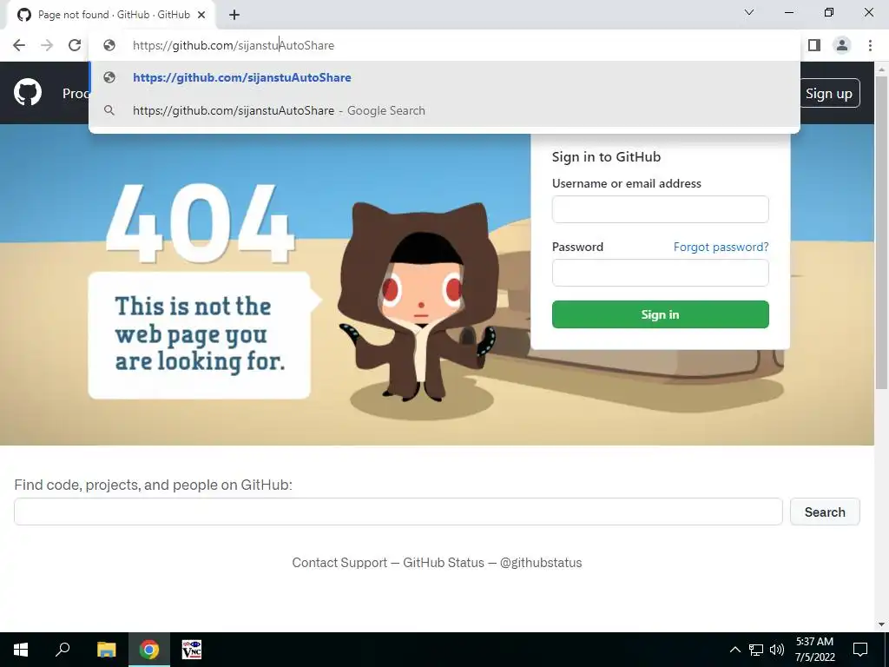
Task: Click the globe icon in address bar
Action: [109, 45]
